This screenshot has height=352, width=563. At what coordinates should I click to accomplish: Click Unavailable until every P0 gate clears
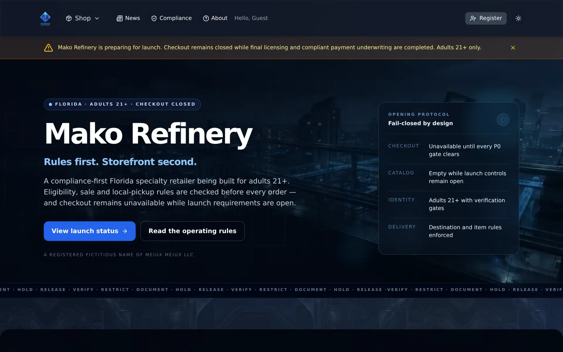(465, 150)
